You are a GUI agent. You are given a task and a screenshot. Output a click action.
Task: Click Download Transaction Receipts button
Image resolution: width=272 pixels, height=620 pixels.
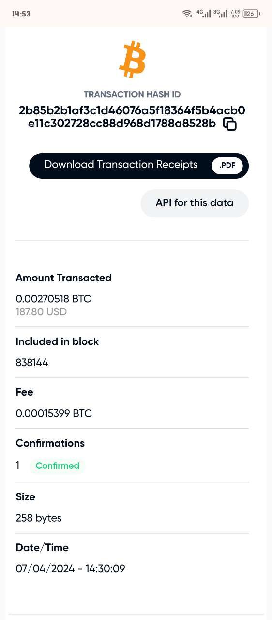139,166
